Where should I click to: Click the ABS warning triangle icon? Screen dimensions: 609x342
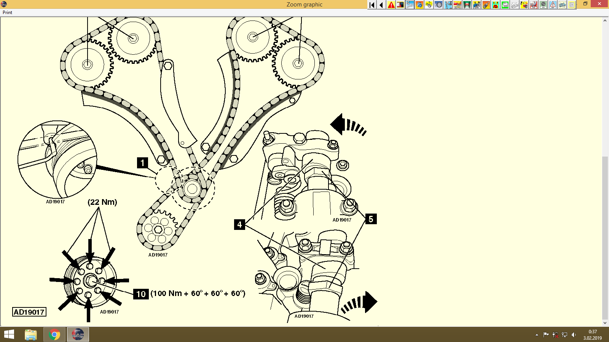(x=553, y=5)
